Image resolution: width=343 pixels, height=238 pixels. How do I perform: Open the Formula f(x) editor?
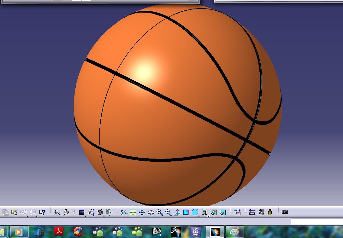(57, 212)
